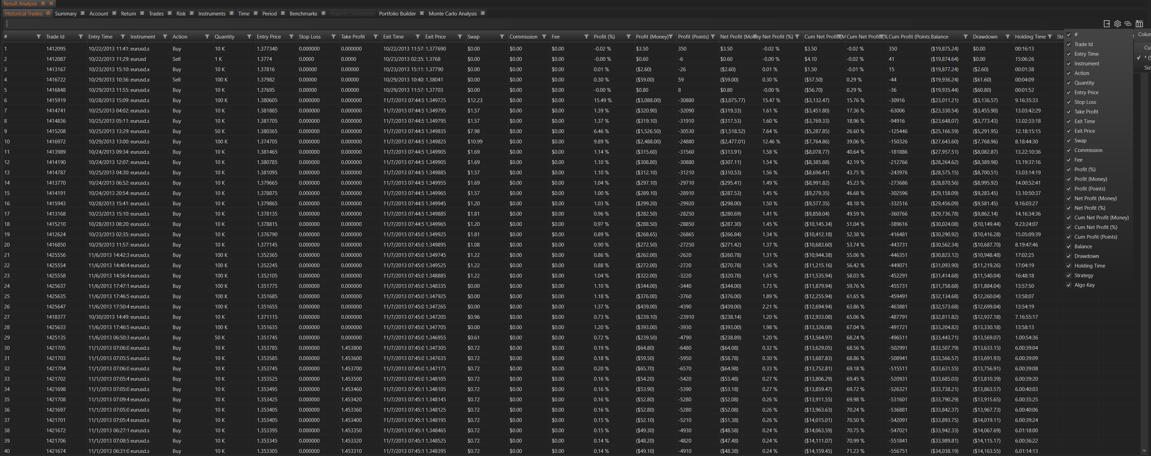The width and height of the screenshot is (1151, 456).
Task: Click the export icon in the toolbar
Action: click(x=1106, y=24)
